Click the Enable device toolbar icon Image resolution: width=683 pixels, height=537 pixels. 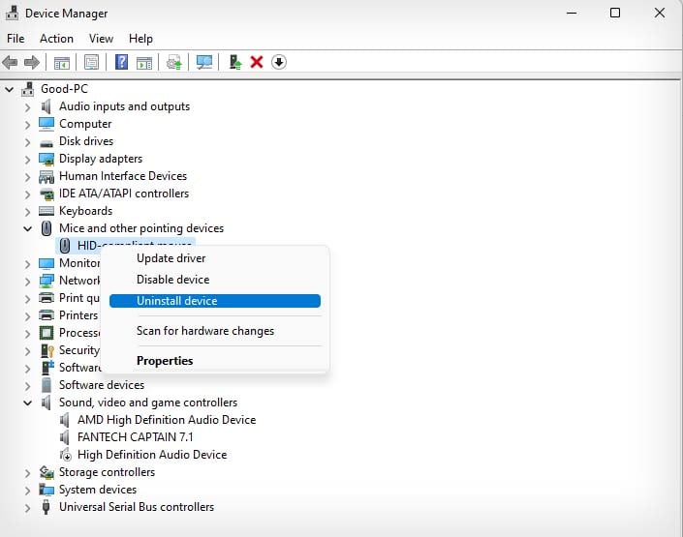click(235, 62)
